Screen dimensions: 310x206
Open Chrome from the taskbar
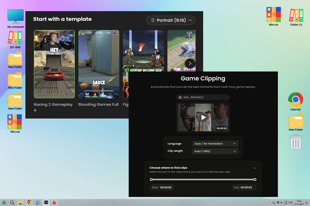pos(29,202)
